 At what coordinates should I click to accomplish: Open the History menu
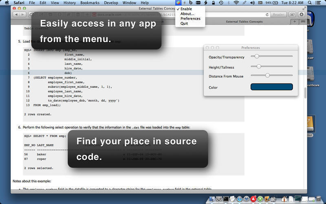69,3
